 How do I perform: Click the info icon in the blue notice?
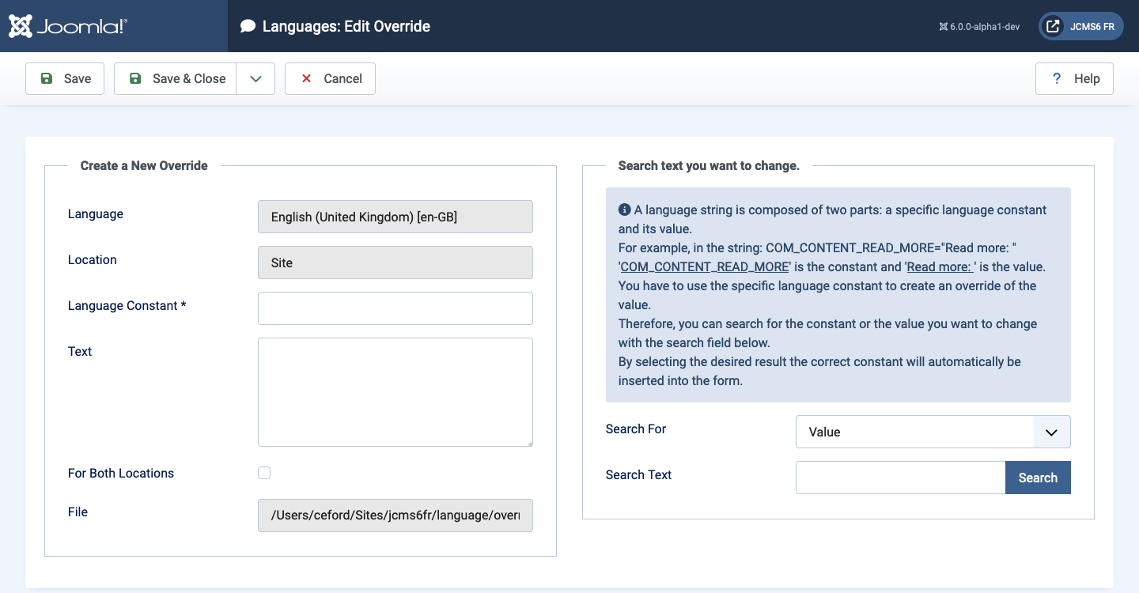624,210
